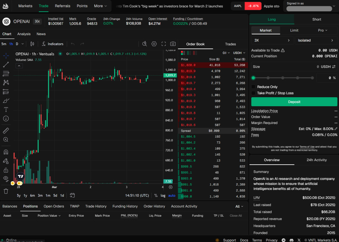Open the Telegram link in the footer
This screenshot has width=339, height=242.
point(284,240)
